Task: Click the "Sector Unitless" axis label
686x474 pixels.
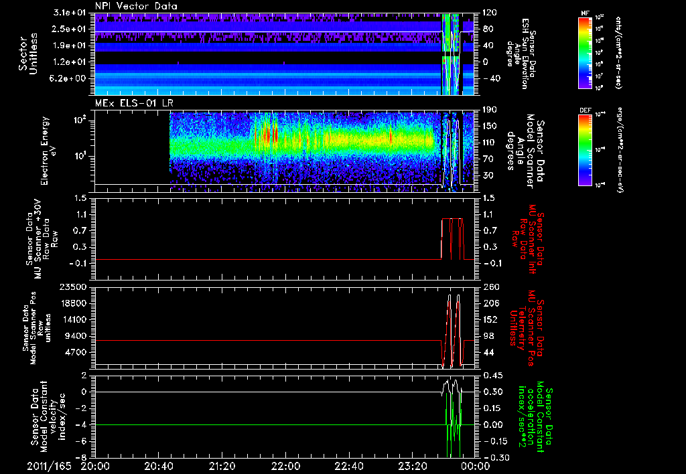Action: click(28, 54)
